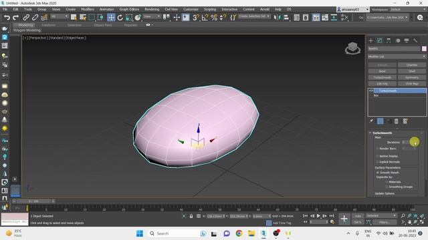Open the Curve Editor icon
The width and height of the screenshot is (428, 240).
click(325, 17)
